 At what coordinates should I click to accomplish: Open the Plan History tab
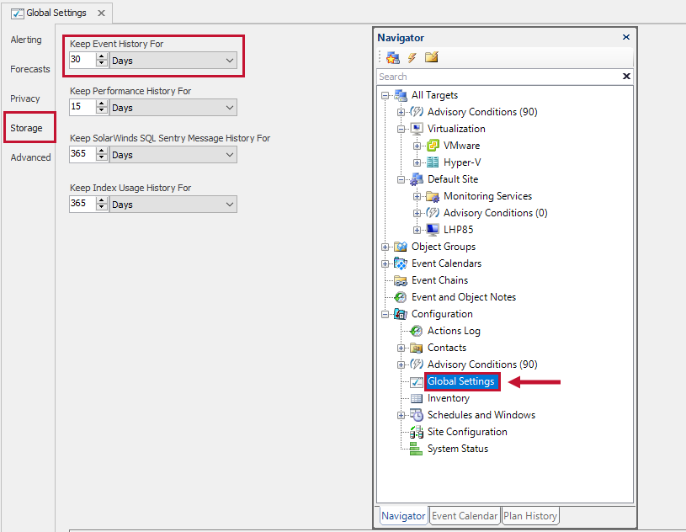point(530,515)
